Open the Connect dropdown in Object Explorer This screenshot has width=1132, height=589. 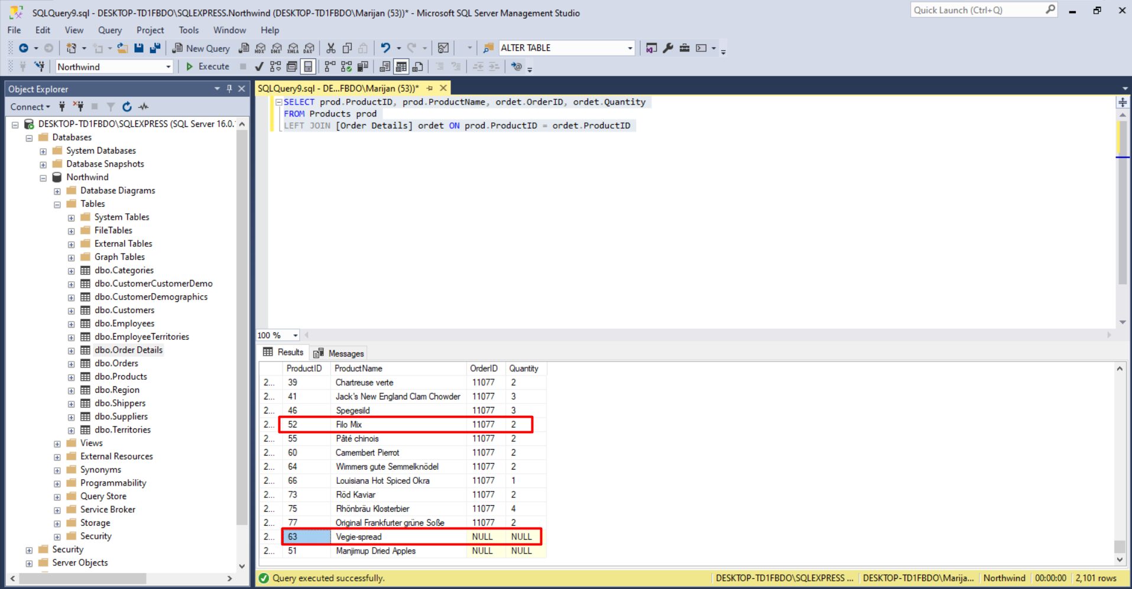pyautogui.click(x=30, y=106)
